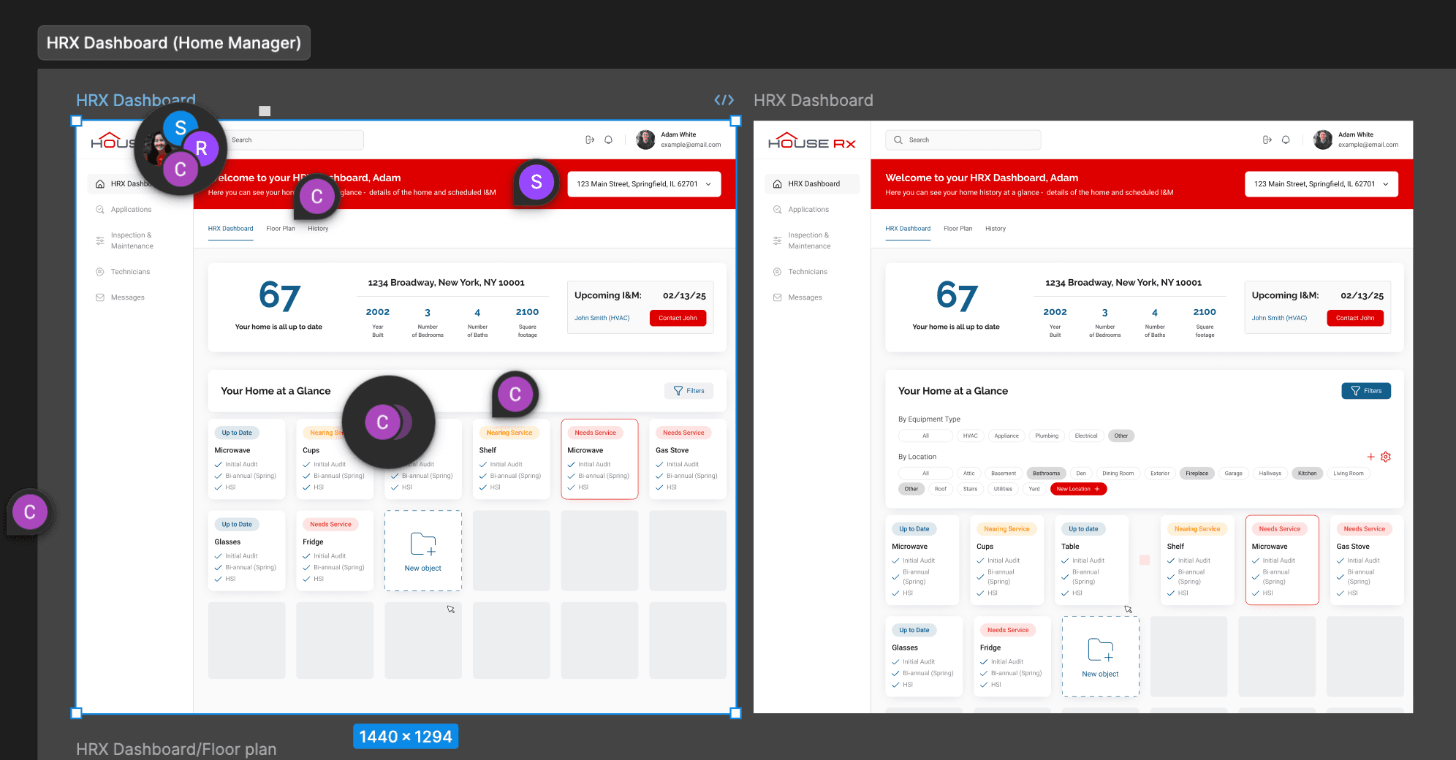
Task: Click the Search field with the magnifier icon
Action: coord(963,140)
